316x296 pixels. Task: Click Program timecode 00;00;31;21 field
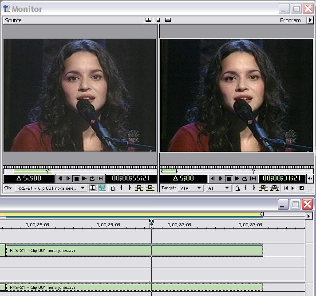point(282,178)
